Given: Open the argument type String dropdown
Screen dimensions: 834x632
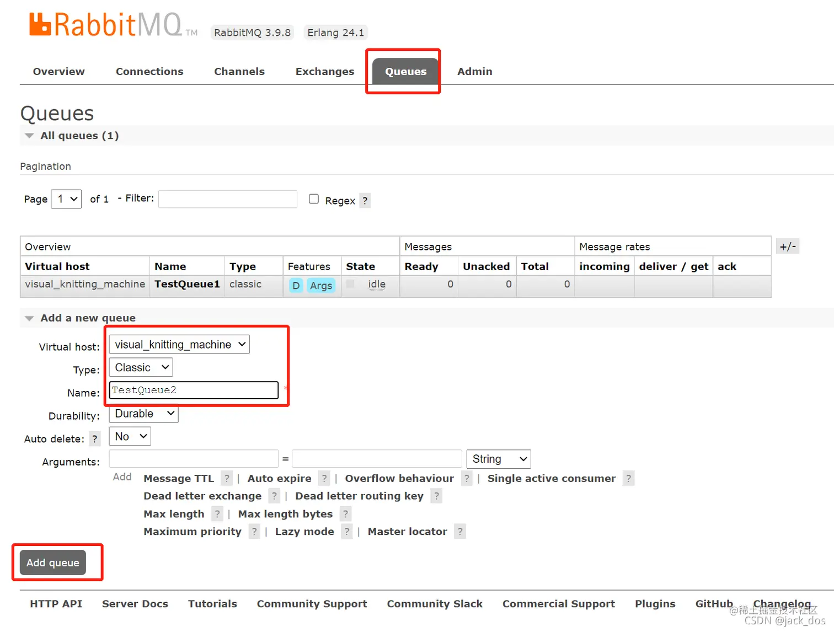Looking at the screenshot, I should pos(499,459).
